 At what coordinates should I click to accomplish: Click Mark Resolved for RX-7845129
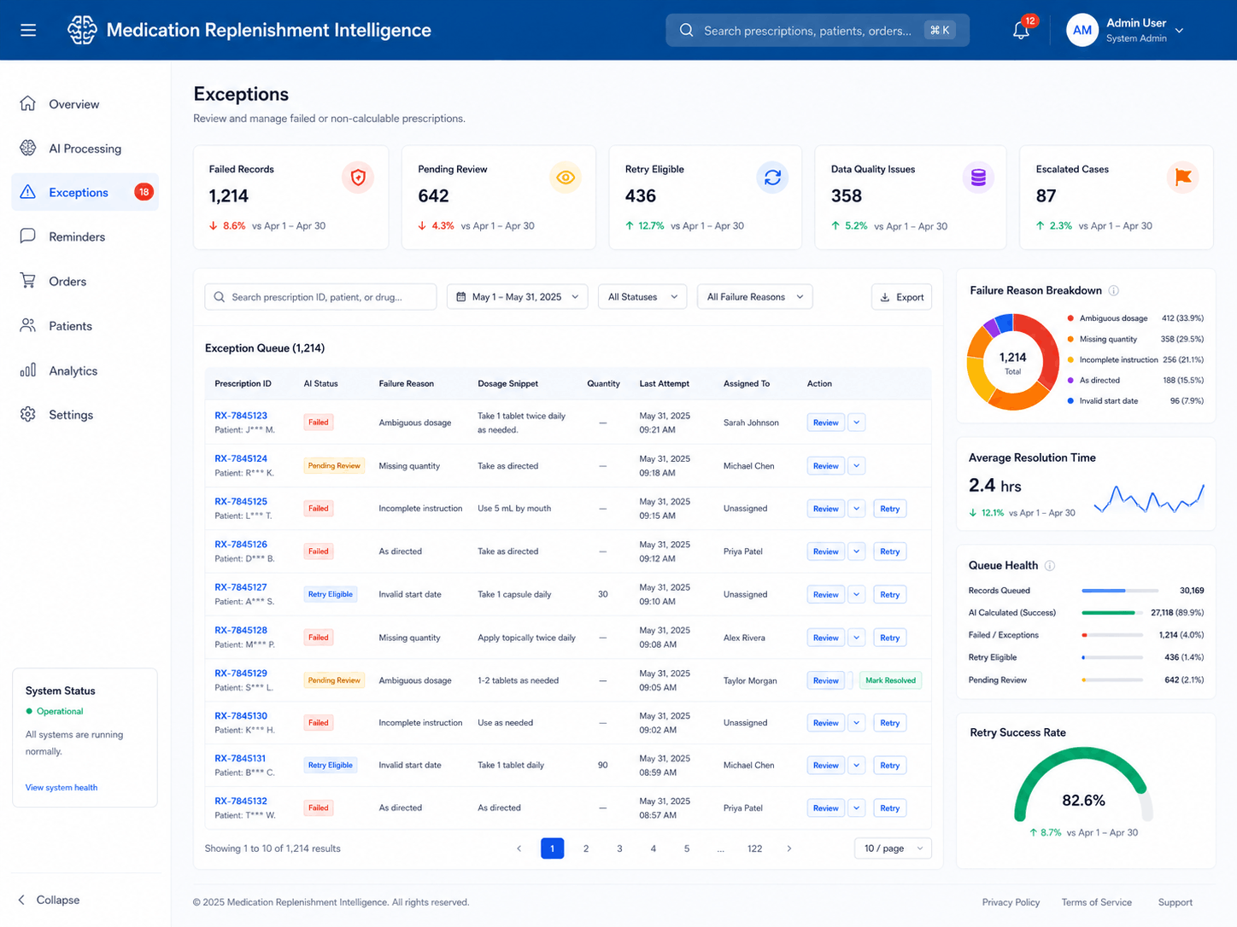click(890, 680)
